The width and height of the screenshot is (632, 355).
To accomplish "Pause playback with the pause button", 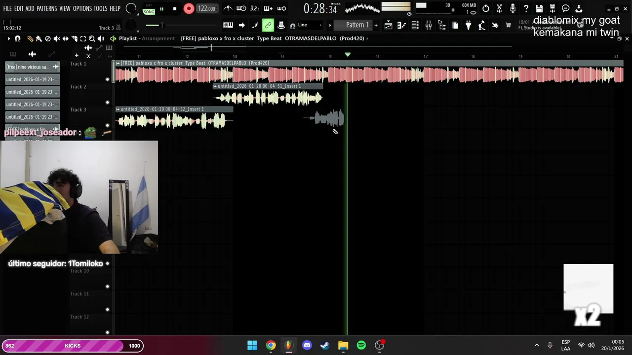I will tap(161, 9).
